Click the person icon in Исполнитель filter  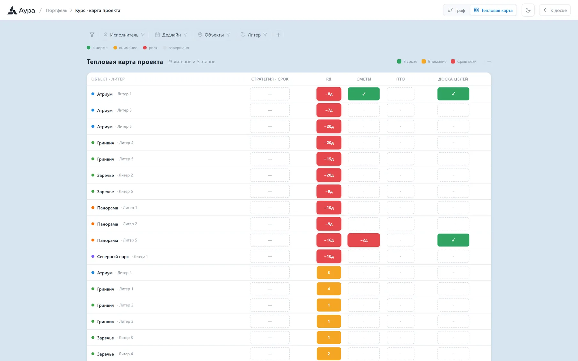(105, 35)
